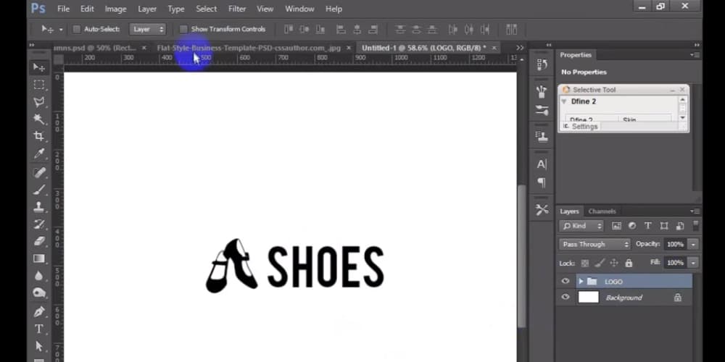Screen dimensions: 725x362
Task: Select the Brush tool
Action: pos(39,189)
